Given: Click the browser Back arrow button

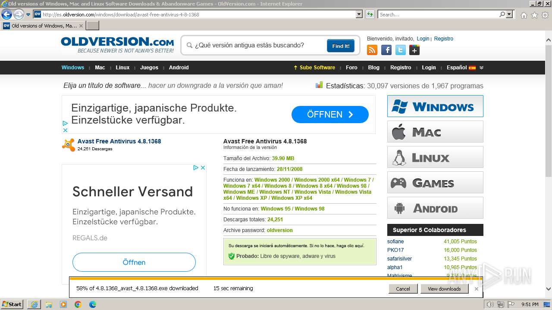Looking at the screenshot, I should [6, 15].
